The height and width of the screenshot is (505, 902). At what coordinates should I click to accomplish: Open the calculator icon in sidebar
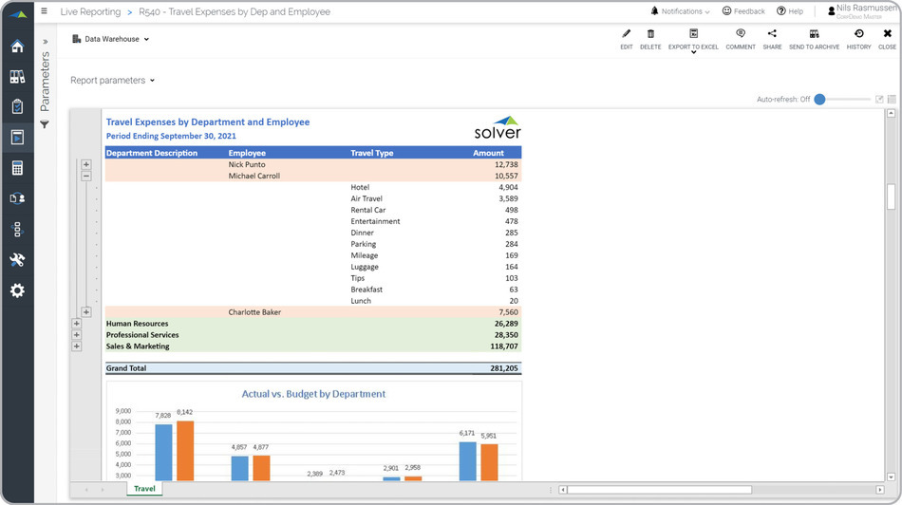pos(17,168)
